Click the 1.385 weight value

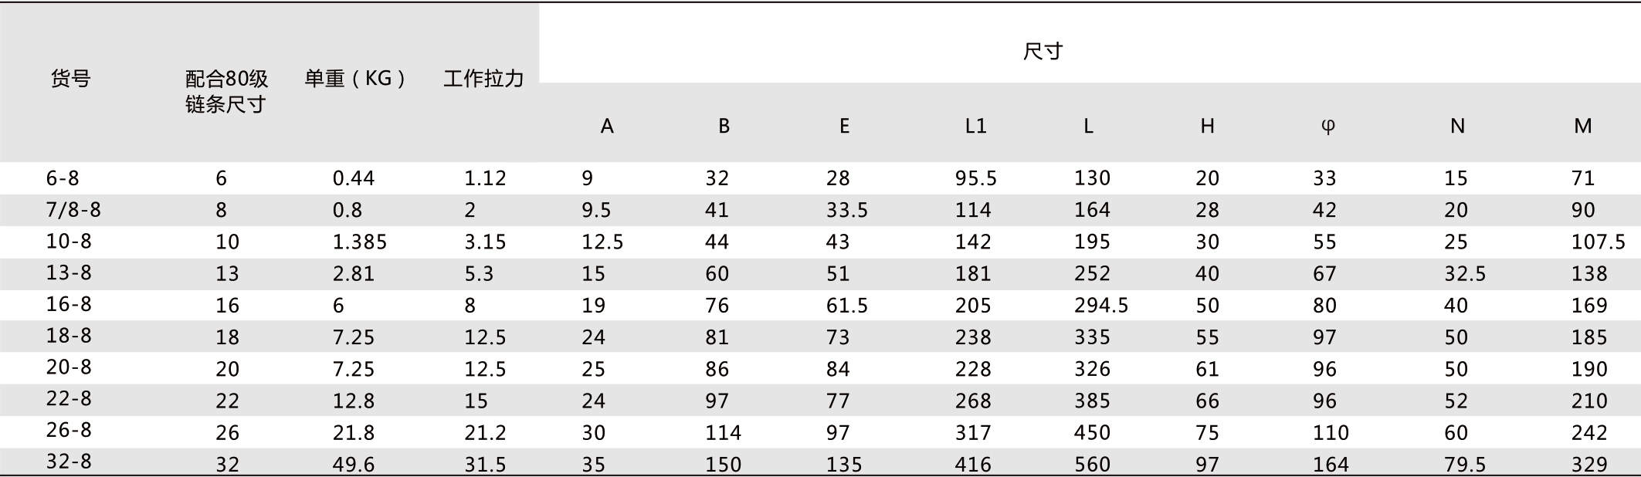359,242
